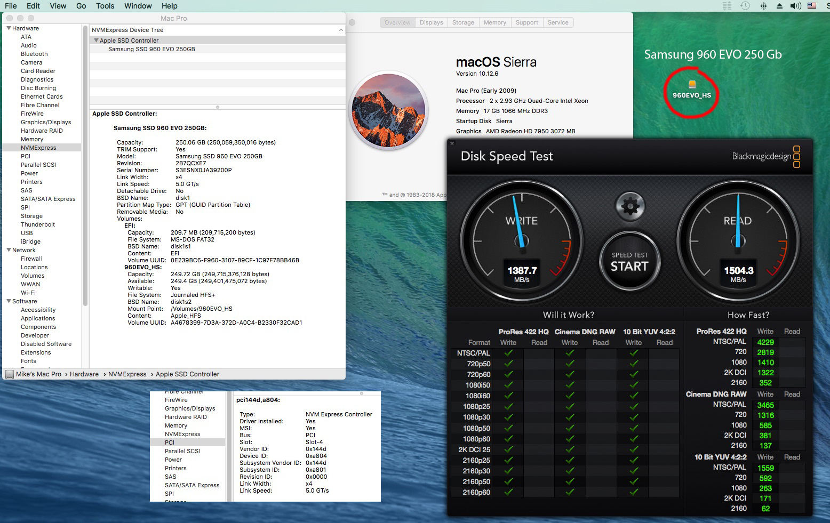Click the Time Machine menu bar icon

(x=745, y=6)
